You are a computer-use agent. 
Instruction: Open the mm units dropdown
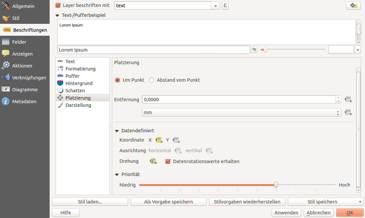click(241, 112)
